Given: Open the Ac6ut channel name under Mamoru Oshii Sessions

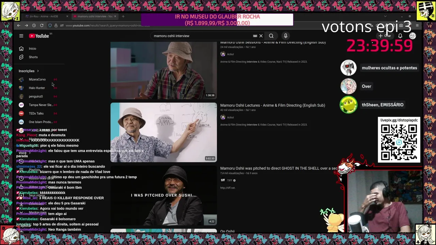Looking at the screenshot, I should point(230,54).
